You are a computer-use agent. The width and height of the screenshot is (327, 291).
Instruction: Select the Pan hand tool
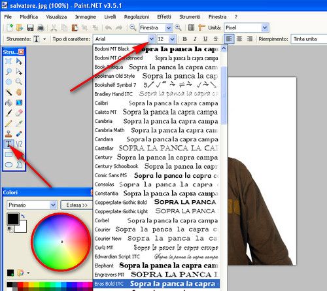tap(19, 92)
